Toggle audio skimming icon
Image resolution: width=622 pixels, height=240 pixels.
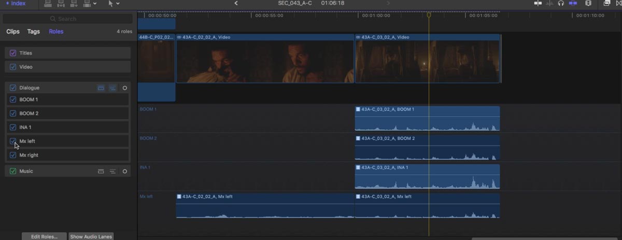[549, 3]
